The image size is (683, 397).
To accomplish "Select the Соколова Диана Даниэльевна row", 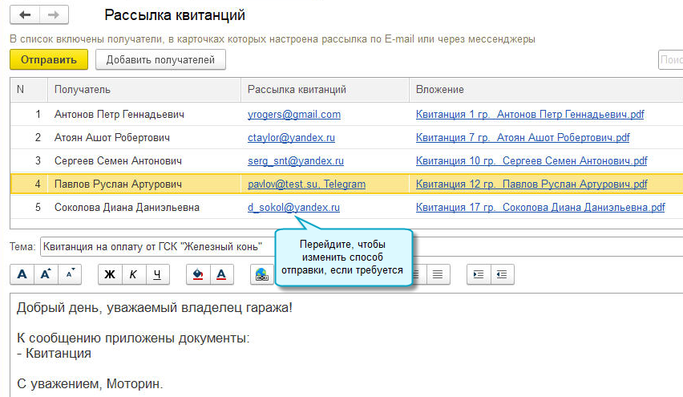I will [127, 208].
